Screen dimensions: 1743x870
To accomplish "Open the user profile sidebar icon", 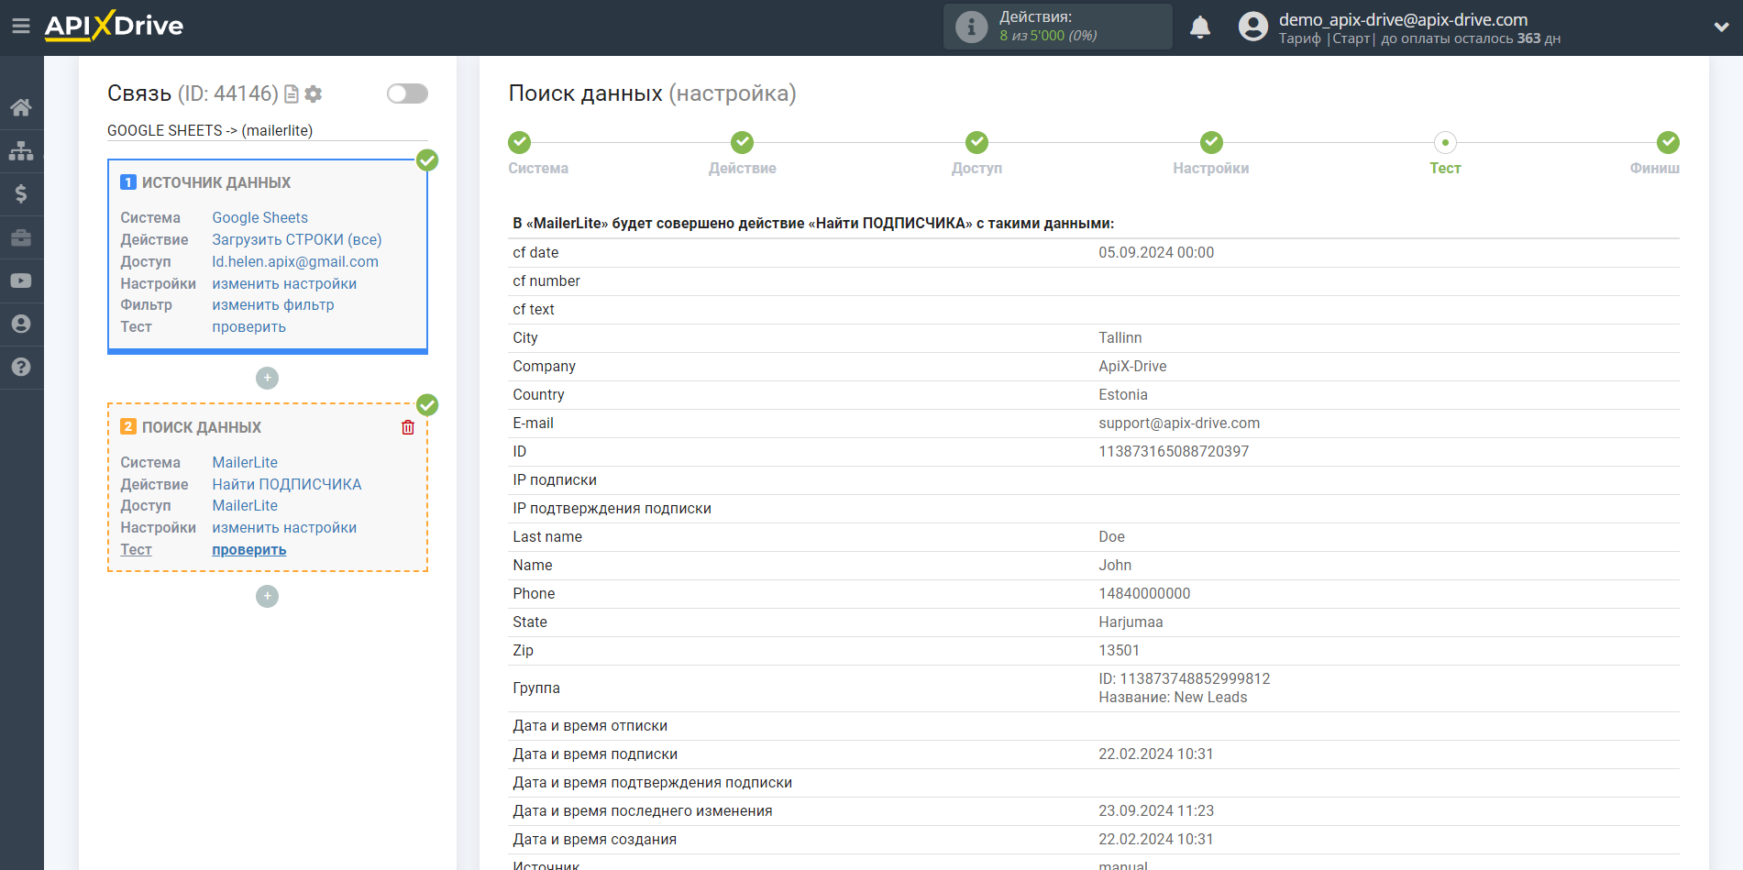I will [21, 324].
